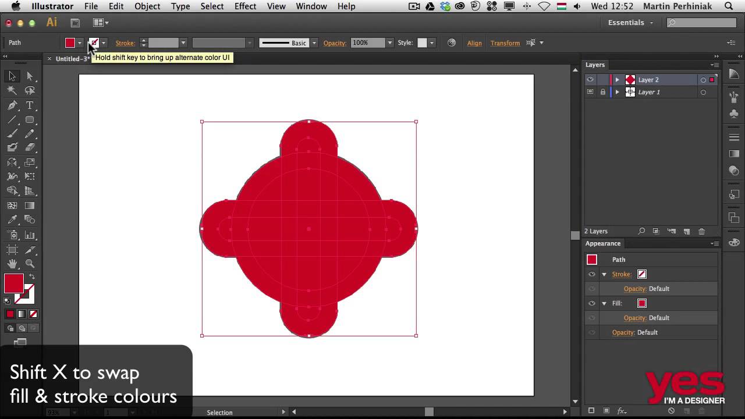Click the Direct Selection white arrow tool
The width and height of the screenshot is (745, 419).
[x=30, y=76]
